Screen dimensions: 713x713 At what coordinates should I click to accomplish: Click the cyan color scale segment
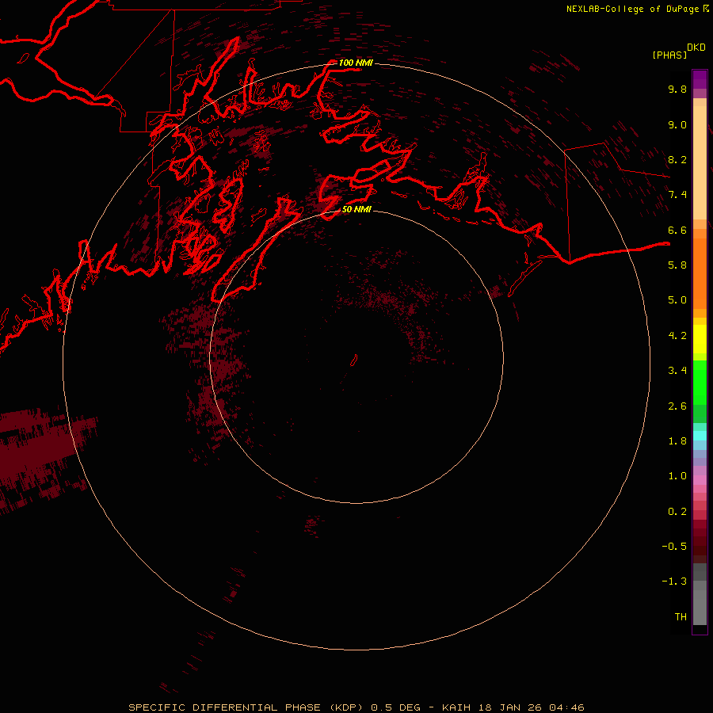700,436
